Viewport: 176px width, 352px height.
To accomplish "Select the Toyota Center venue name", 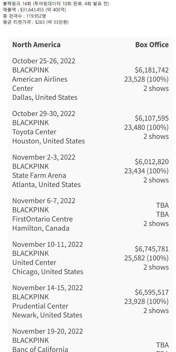I will pos(34,132).
